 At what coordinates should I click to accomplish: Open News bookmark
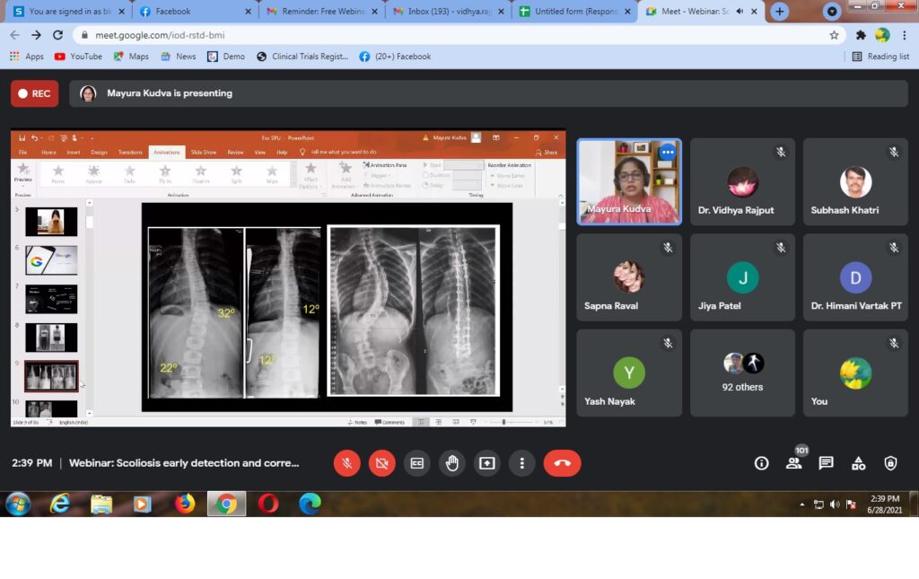tap(179, 57)
